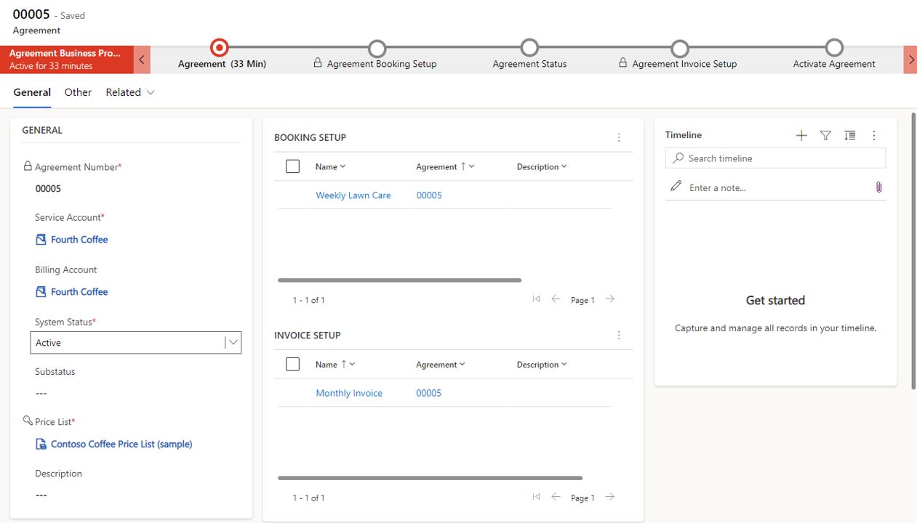
Task: Open agreement 00005 link in Booking Setup row
Action: [x=429, y=195]
